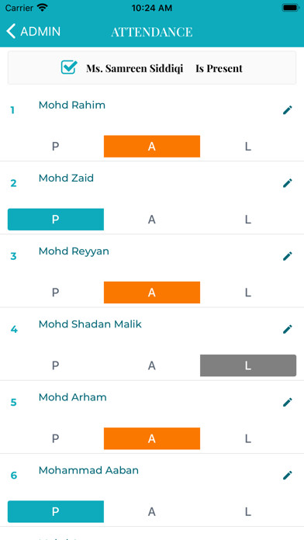Uncheck Ms. Samreen Siddiqi Is Present checkbox

pos(68,67)
